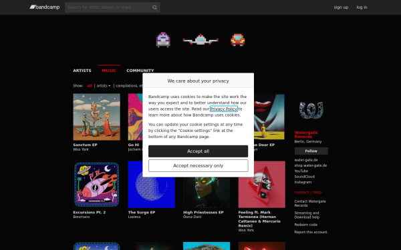Click the Lossless artist name under The Surge EP
This screenshot has width=401, height=250.
(x=134, y=217)
